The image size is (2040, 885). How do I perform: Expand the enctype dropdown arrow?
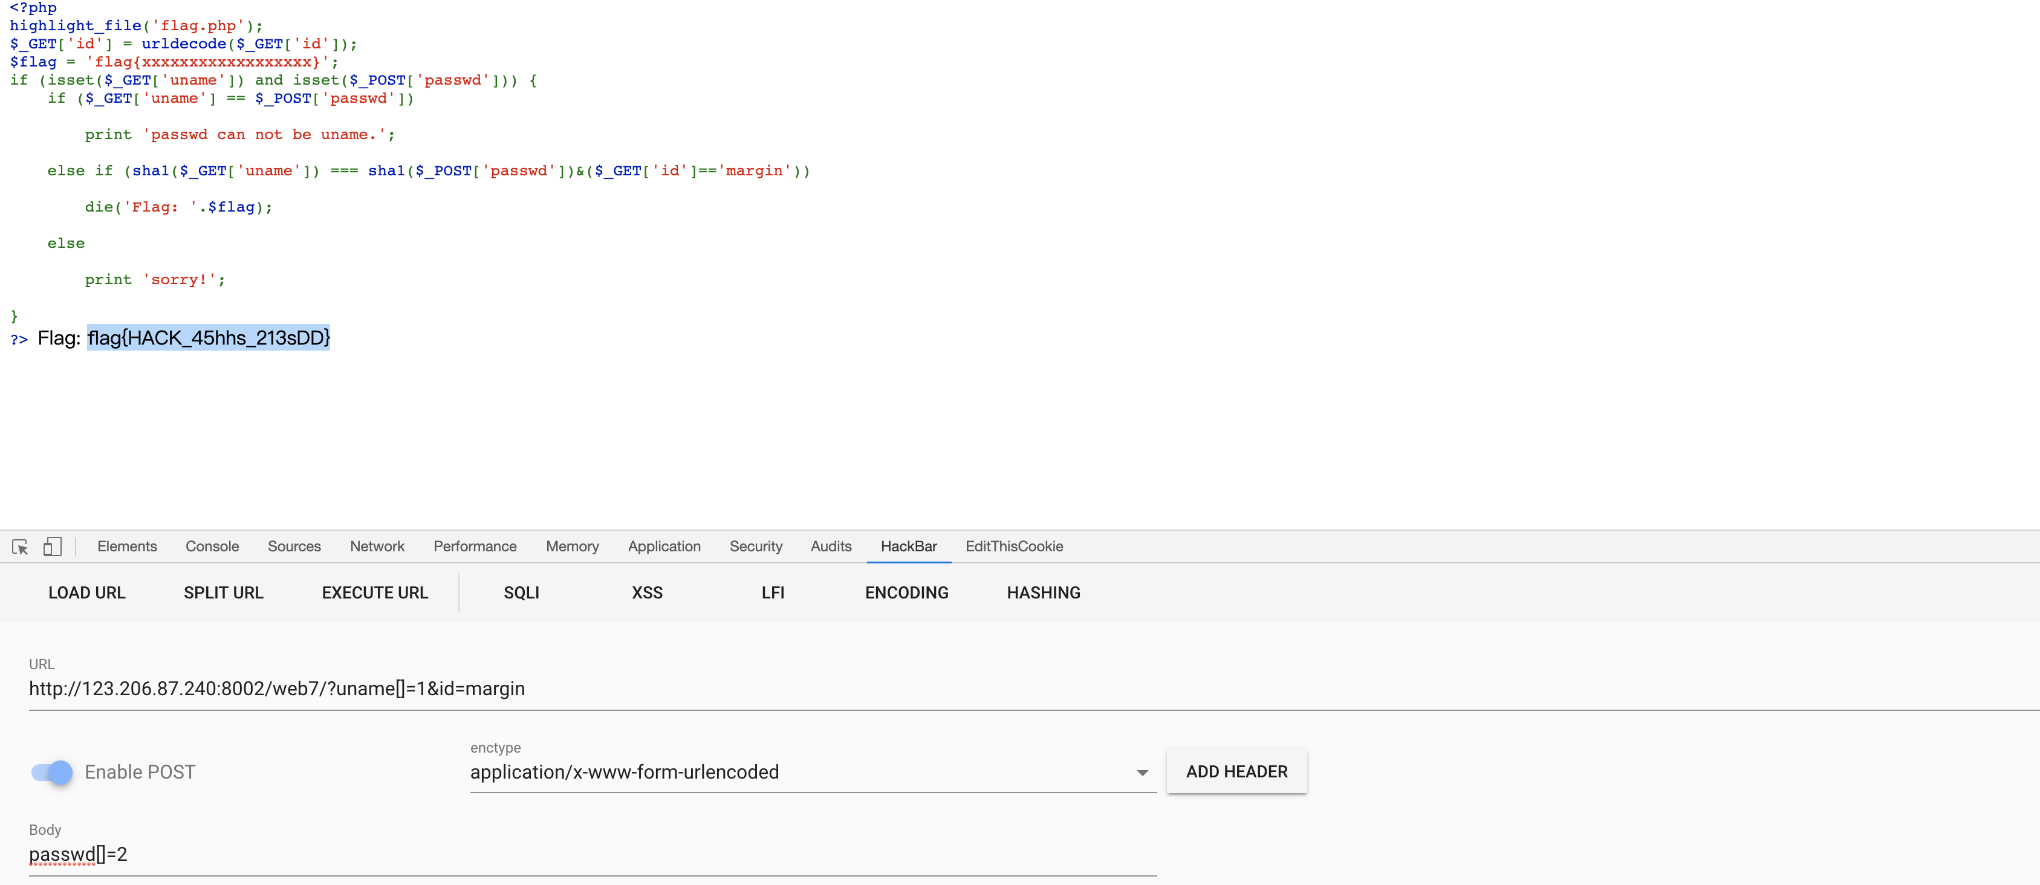1142,773
